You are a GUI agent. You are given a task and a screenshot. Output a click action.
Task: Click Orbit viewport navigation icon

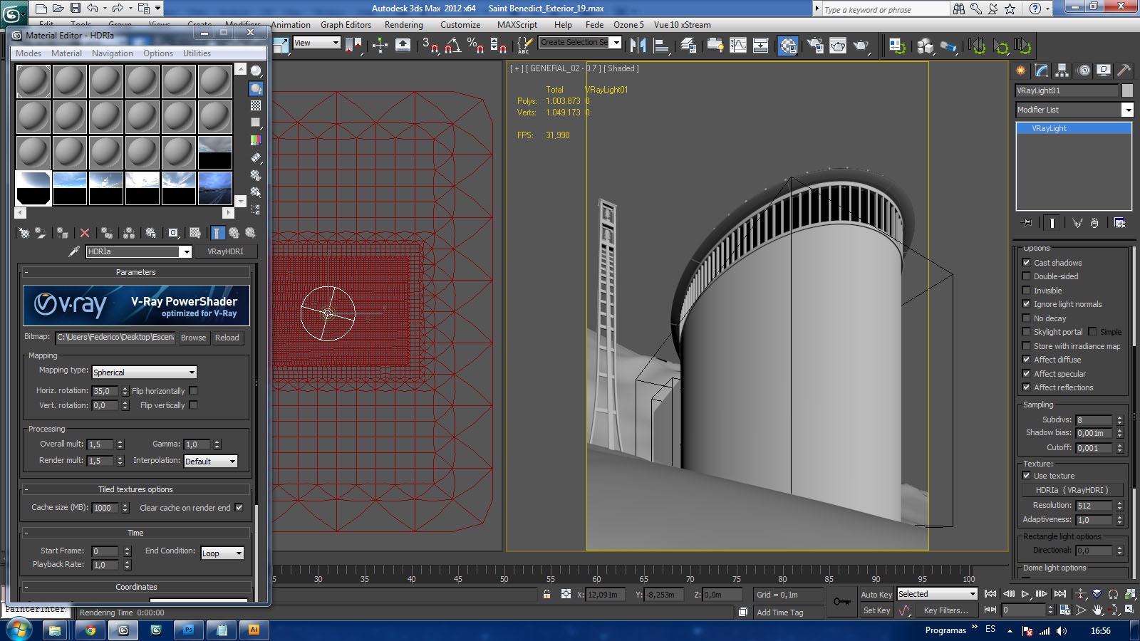[x=1114, y=610]
